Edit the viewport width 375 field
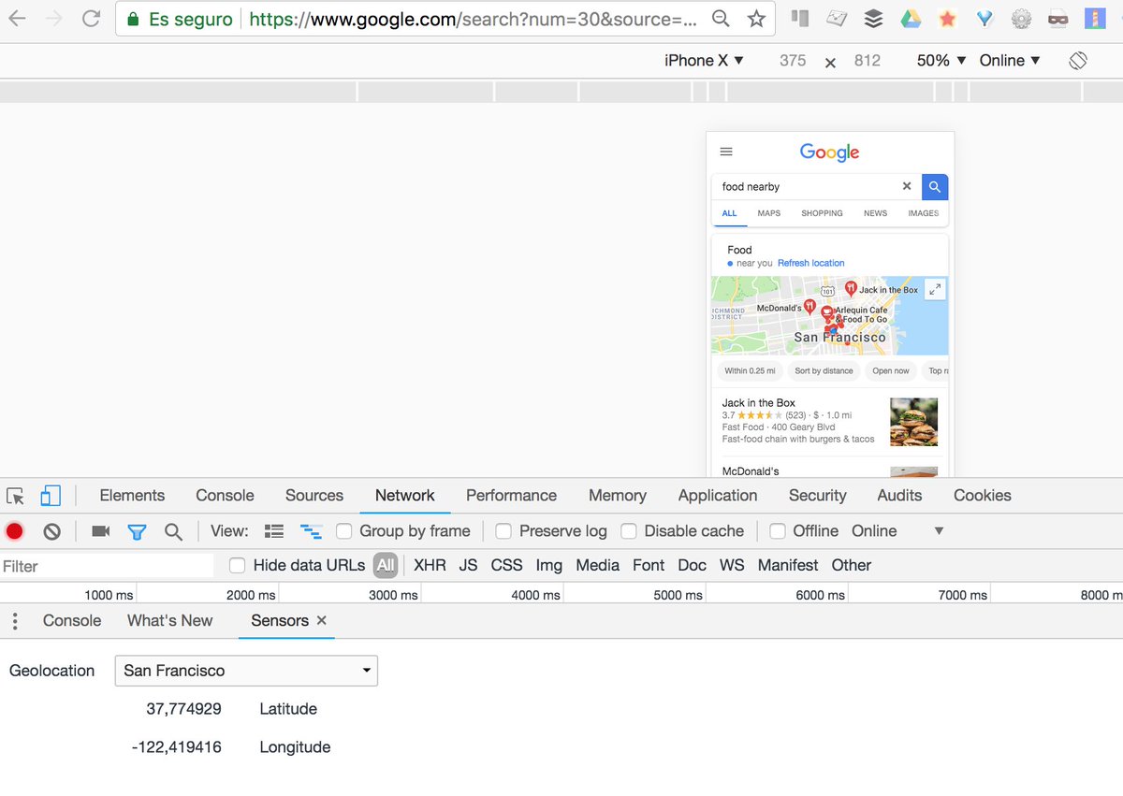Screen dimensions: 1123x796 pyautogui.click(x=793, y=60)
